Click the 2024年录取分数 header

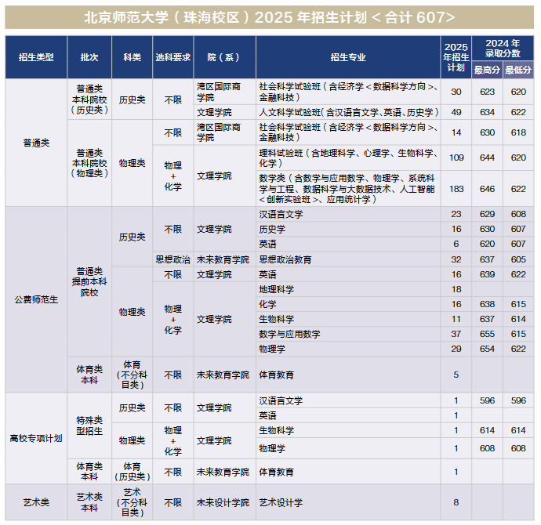[503, 49]
